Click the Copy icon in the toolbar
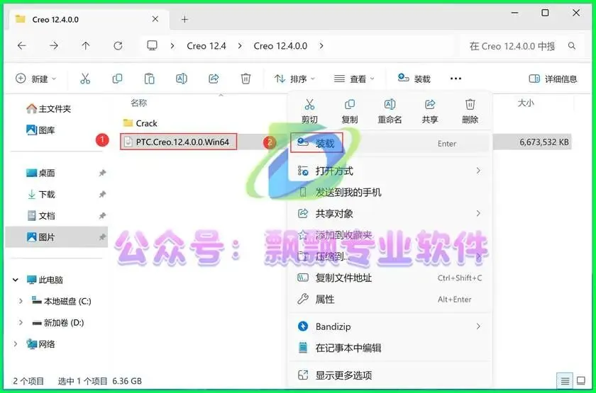Image resolution: width=596 pixels, height=393 pixels. [x=117, y=79]
